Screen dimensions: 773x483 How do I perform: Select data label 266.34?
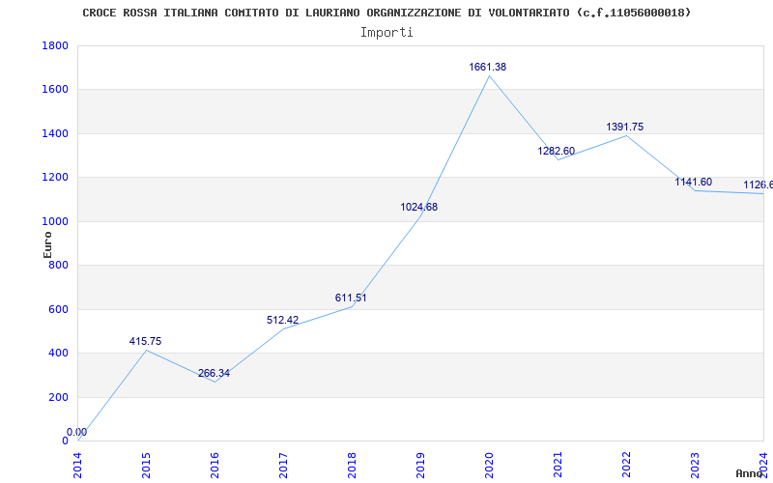[214, 374]
